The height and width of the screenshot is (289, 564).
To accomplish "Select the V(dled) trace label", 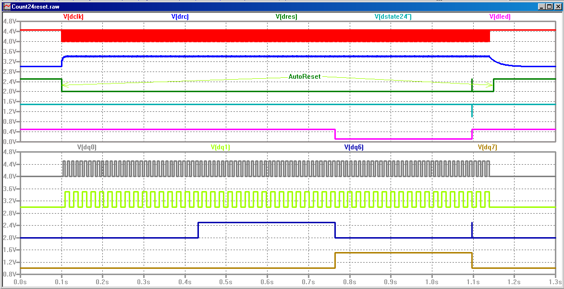I will [500, 16].
